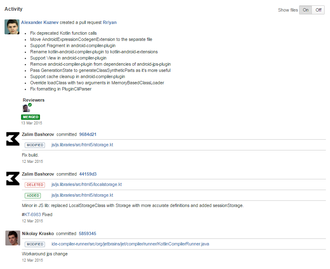
Task: Turn Show files Off
Action: [318, 10]
